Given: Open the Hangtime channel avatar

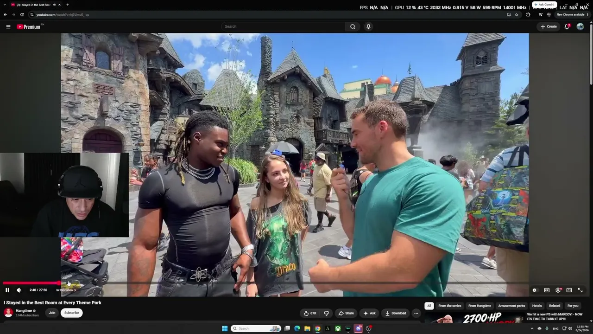Looking at the screenshot, I should (8, 313).
